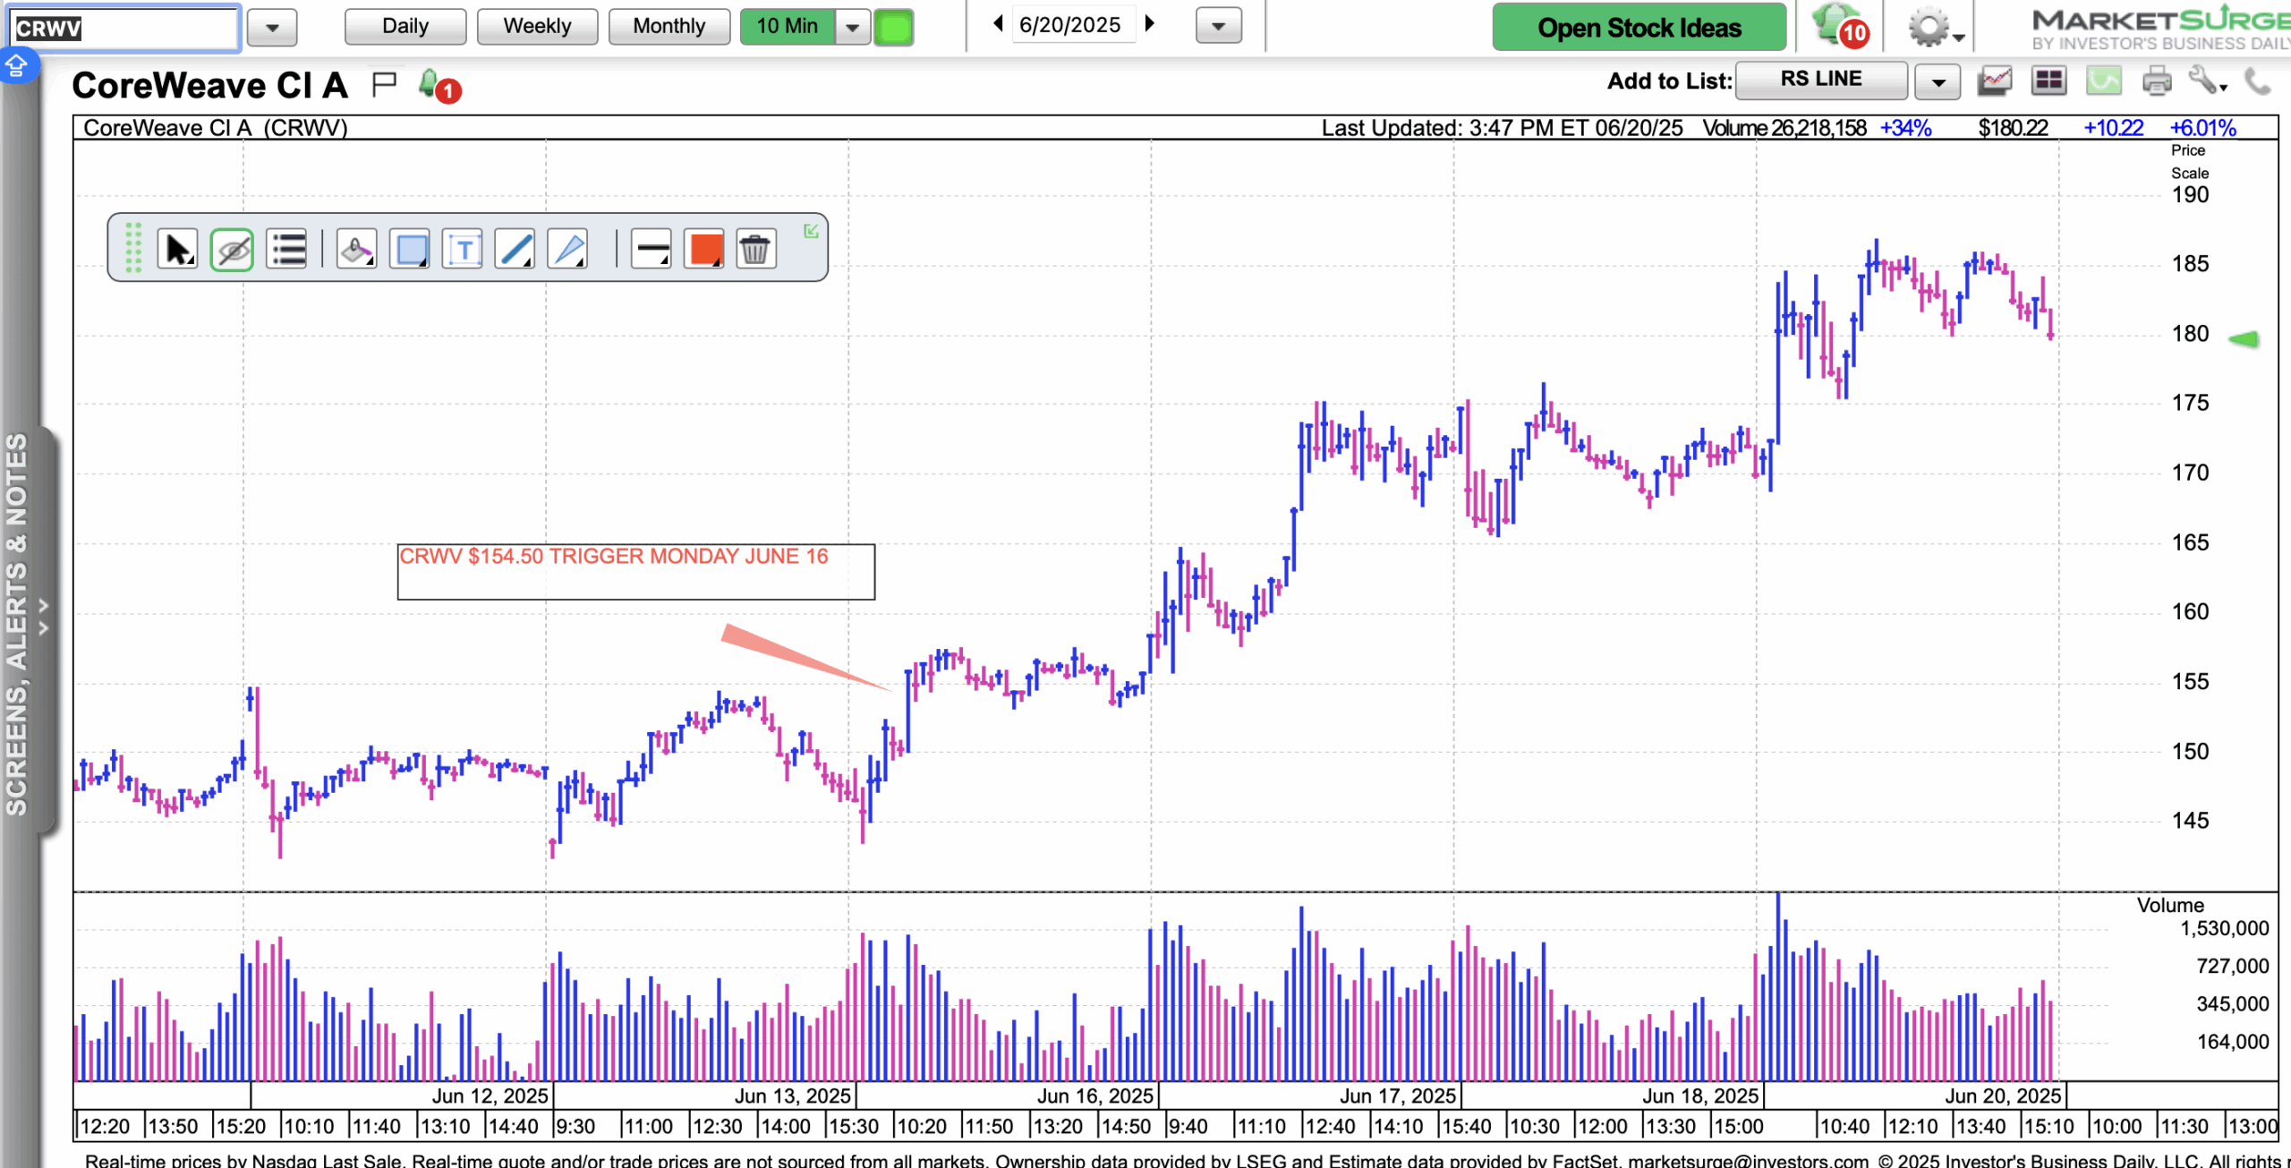2291x1168 pixels.
Task: Open the Add to List dropdown arrow
Action: (1938, 82)
